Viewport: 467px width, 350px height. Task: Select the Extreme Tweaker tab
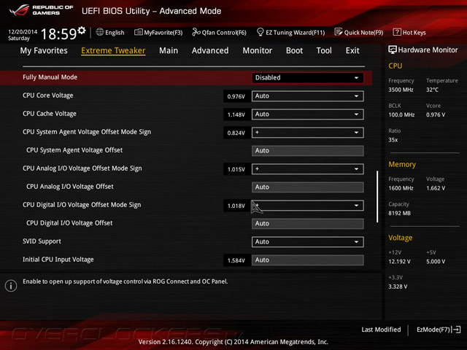coord(113,50)
